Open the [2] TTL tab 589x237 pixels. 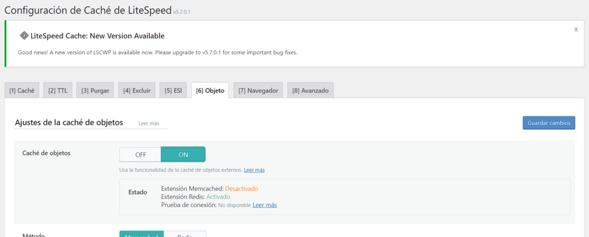pyautogui.click(x=58, y=90)
